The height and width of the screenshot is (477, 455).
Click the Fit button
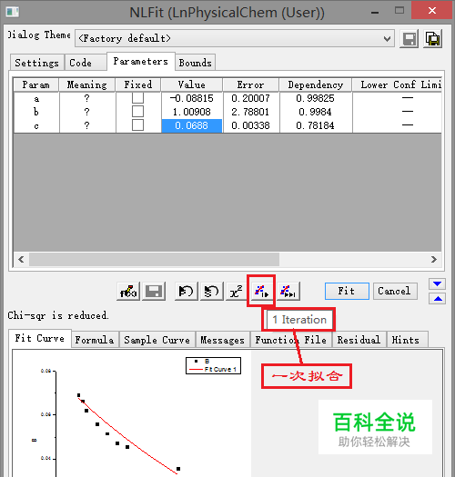pyautogui.click(x=347, y=291)
